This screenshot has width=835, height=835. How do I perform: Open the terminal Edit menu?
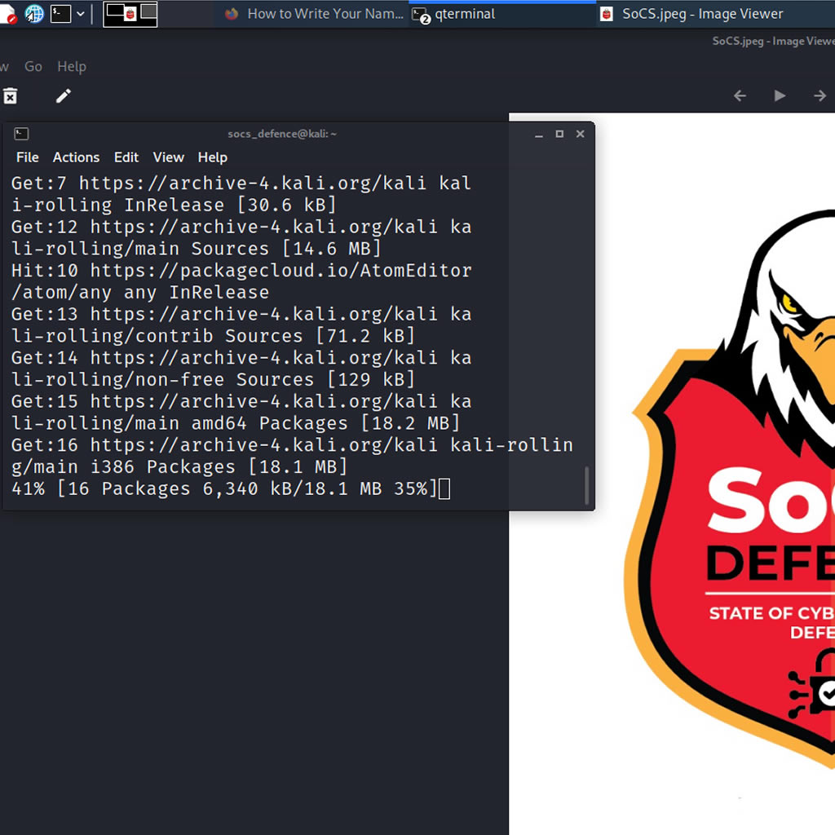[126, 157]
